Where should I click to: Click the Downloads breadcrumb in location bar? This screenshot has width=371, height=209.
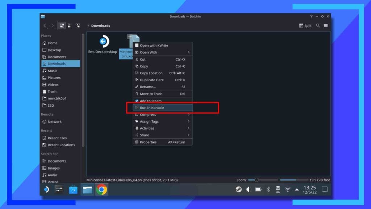point(101,26)
